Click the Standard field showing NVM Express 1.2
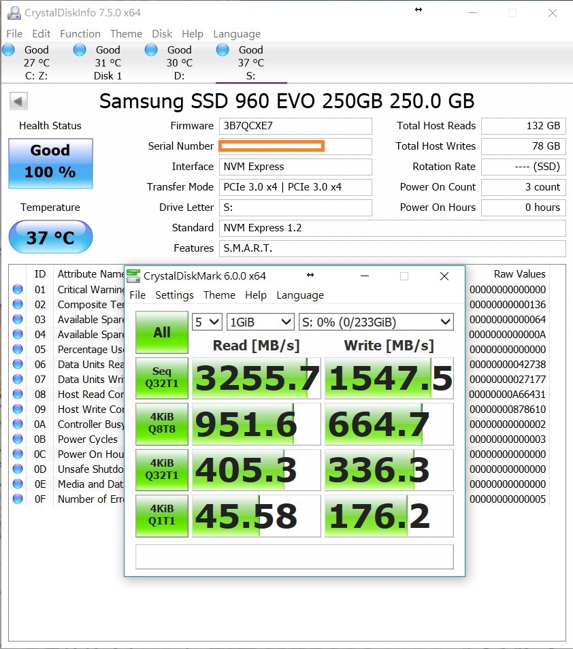This screenshot has width=573, height=649. click(393, 228)
